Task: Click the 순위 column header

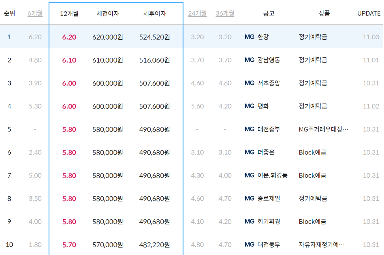Action: coord(9,14)
